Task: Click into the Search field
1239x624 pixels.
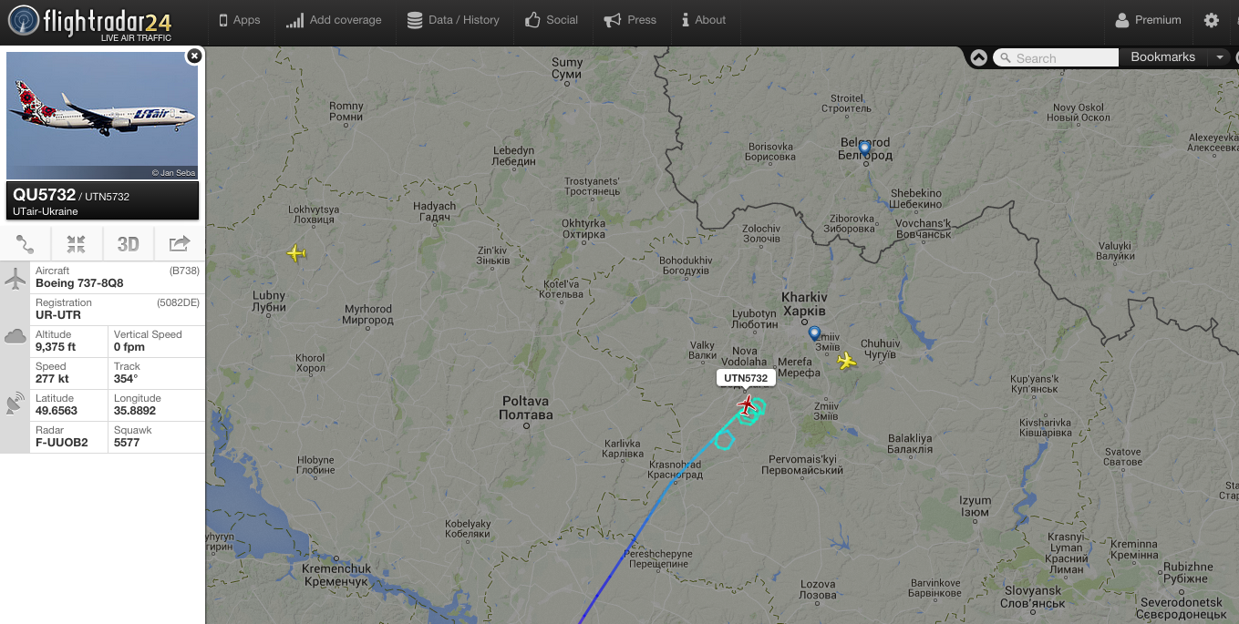Action: click(x=1056, y=57)
